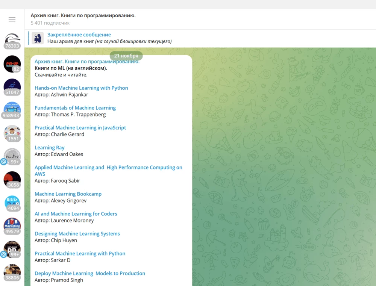Click the text 'Автор: Sarkar D'
The height and width of the screenshot is (286, 376).
click(53, 260)
